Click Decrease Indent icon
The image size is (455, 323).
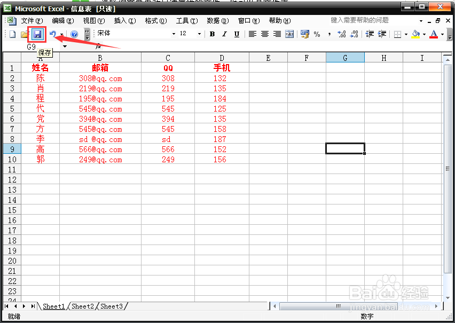tap(370, 34)
